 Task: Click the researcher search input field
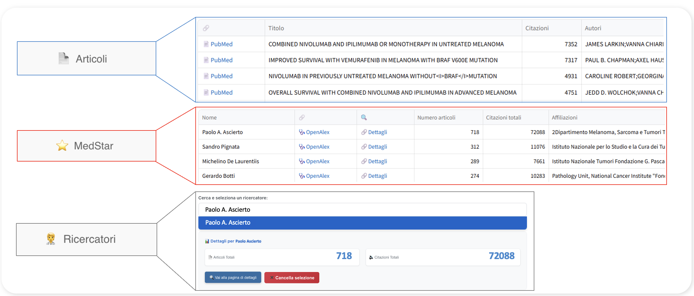[x=362, y=210]
